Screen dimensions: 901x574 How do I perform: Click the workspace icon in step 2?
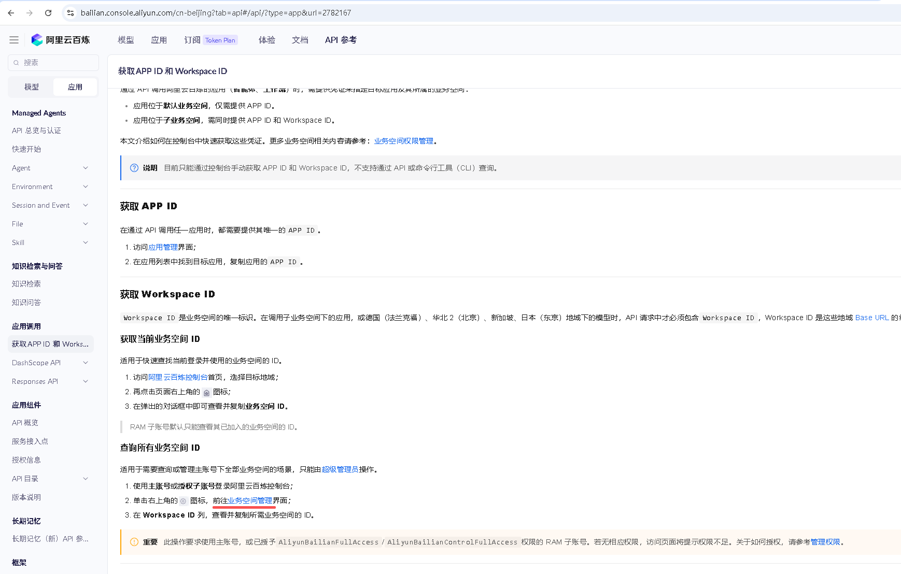point(206,393)
